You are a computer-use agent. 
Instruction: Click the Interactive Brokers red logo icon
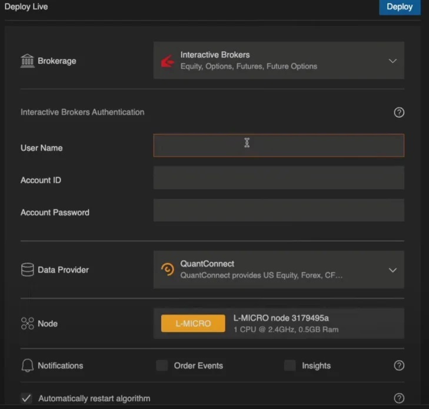click(x=168, y=61)
